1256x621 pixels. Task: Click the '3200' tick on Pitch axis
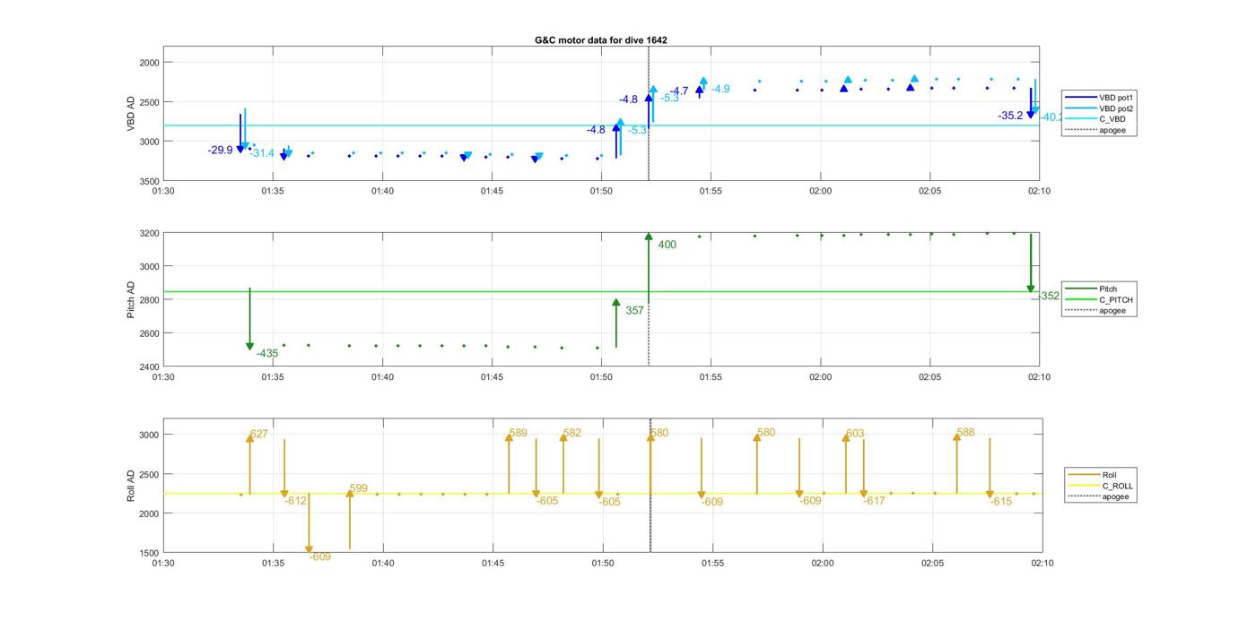point(149,233)
